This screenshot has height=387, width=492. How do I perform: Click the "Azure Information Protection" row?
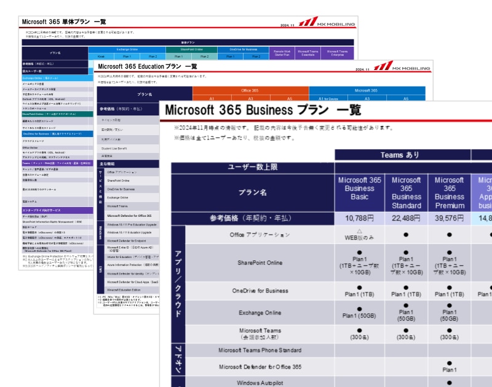(x=132, y=265)
